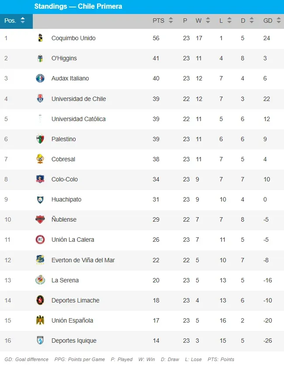Click the O'Higgins club logo
The height and width of the screenshot is (365, 284).
pyautogui.click(x=40, y=58)
